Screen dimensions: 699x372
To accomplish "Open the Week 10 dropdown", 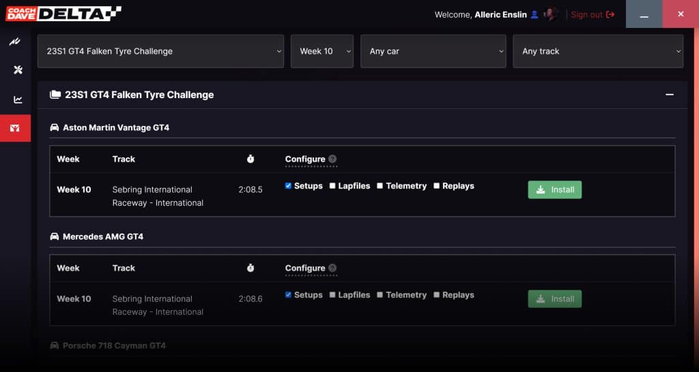I will click(322, 51).
